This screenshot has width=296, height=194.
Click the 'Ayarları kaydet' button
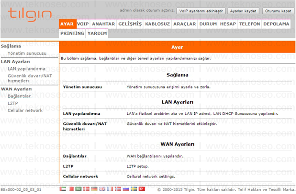point(243,11)
